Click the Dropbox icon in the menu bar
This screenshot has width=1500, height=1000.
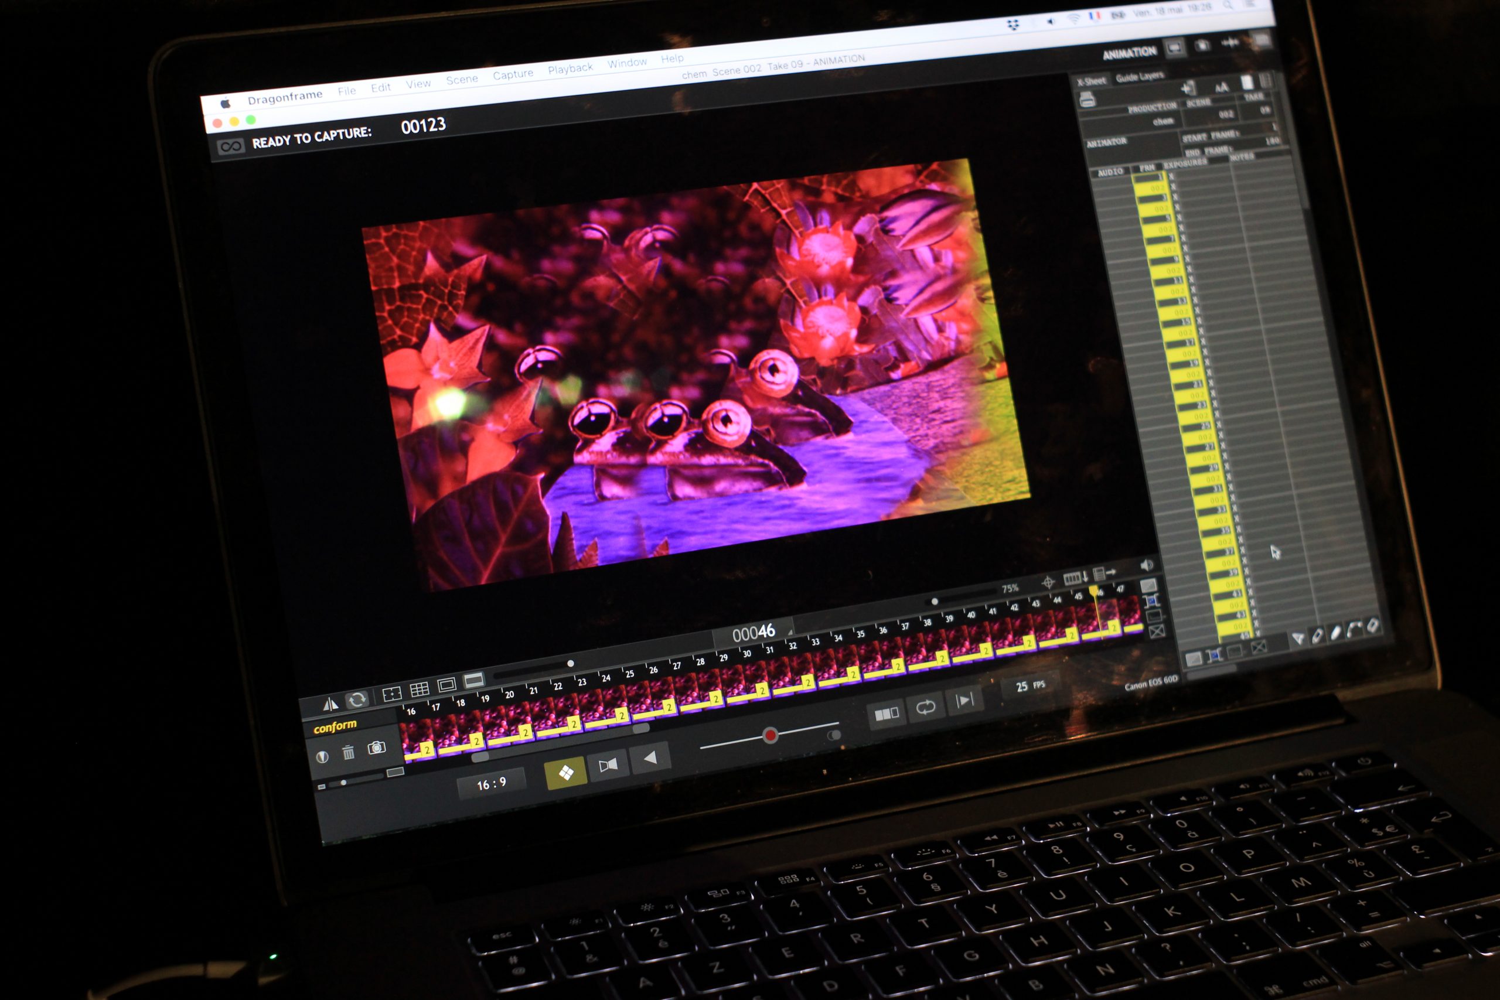pyautogui.click(x=1012, y=25)
